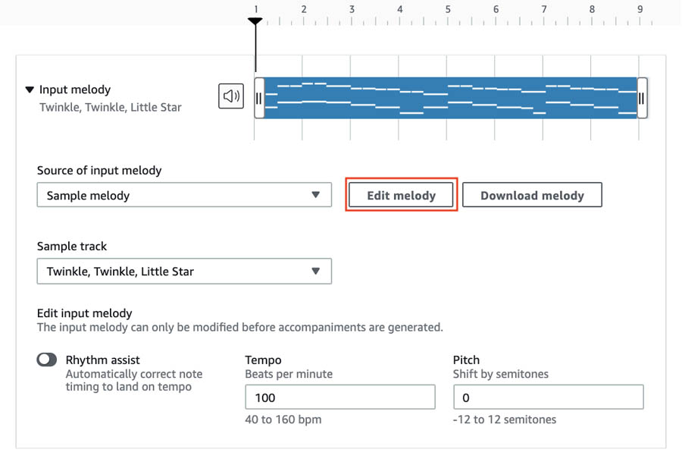This screenshot has width=682, height=462.
Task: Click bar 5 on the timeline ruler
Action: (448, 9)
